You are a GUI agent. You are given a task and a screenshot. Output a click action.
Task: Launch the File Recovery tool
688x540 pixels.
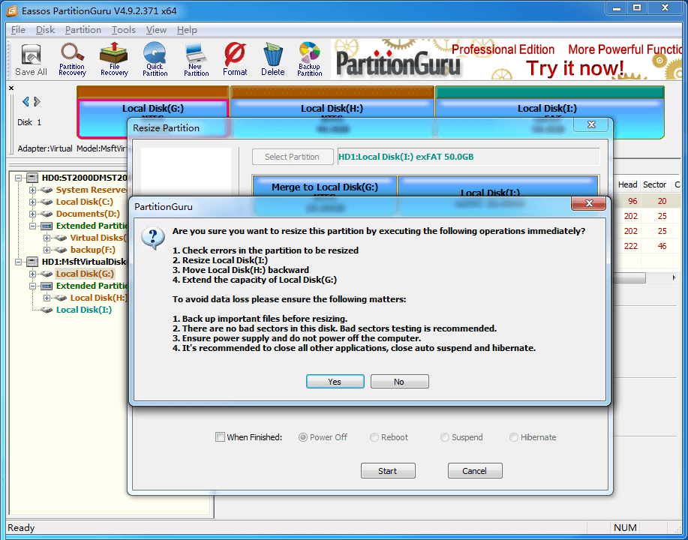point(114,60)
